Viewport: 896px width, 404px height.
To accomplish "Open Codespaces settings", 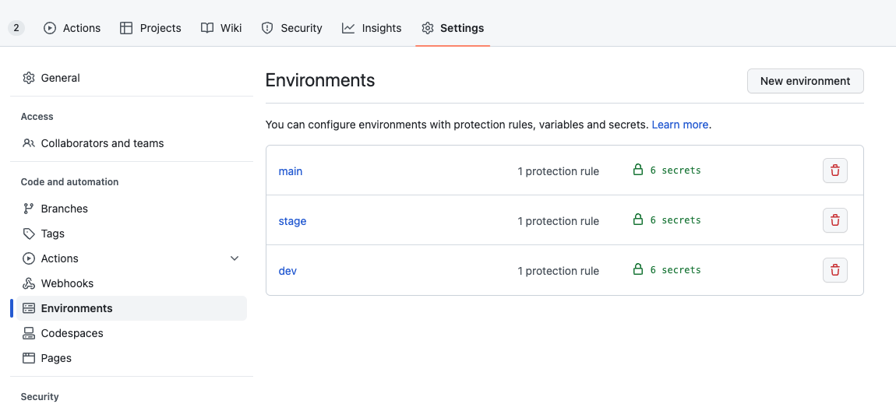I will tap(132, 333).
